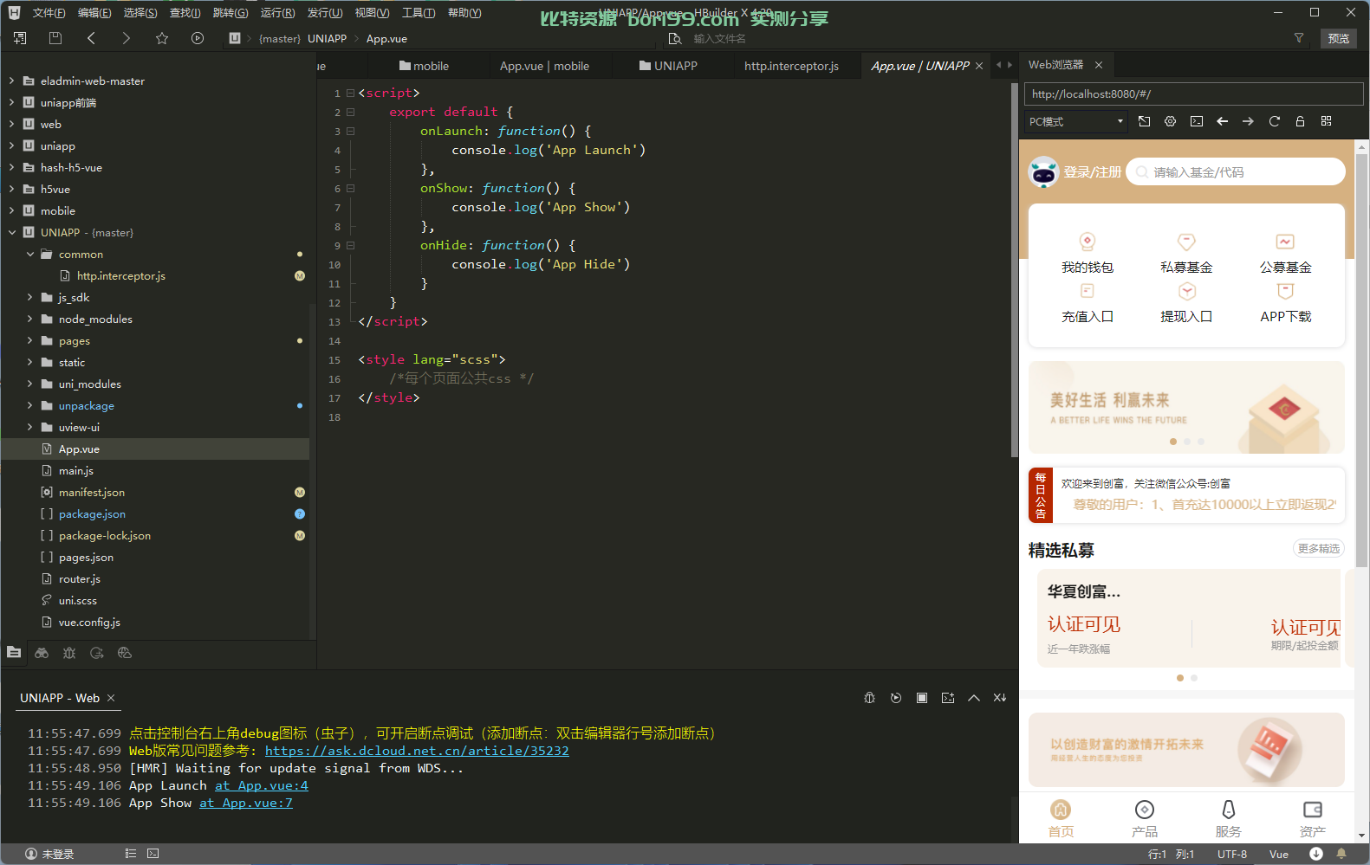
Task: Expand the uview-ui folder
Action: pos(29,427)
